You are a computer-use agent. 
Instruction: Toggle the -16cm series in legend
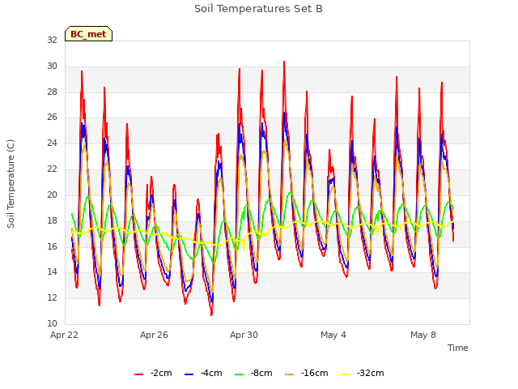(307, 373)
